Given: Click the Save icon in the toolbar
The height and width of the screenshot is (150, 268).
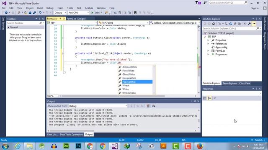Looking at the screenshot, I should [30, 13].
